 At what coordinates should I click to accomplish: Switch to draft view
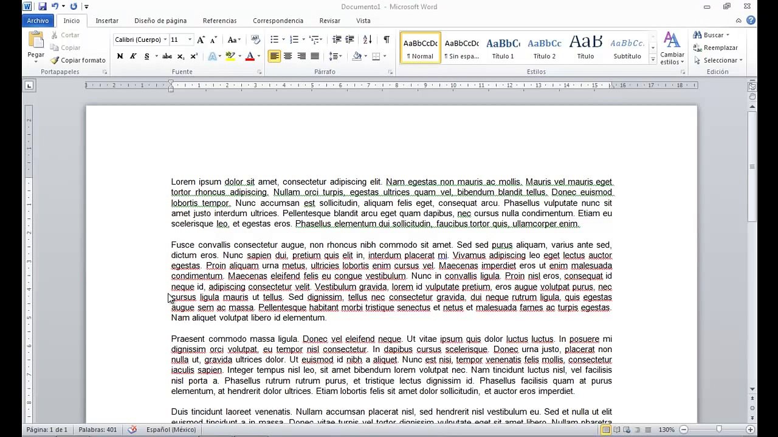pyautogui.click(x=647, y=430)
